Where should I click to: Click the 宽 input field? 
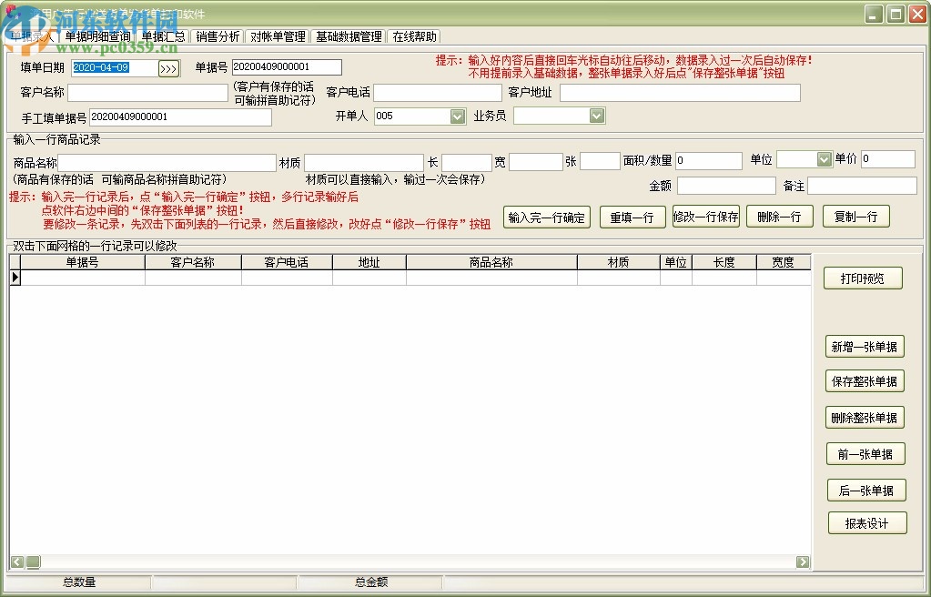click(x=535, y=162)
